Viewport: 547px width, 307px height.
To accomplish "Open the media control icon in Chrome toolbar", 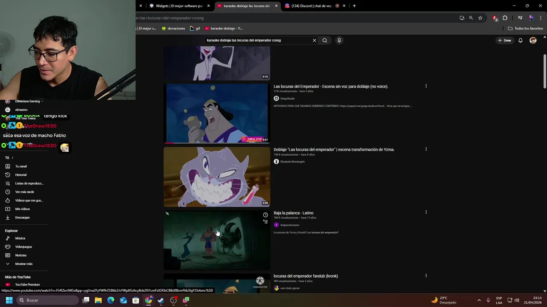I will pos(520,18).
